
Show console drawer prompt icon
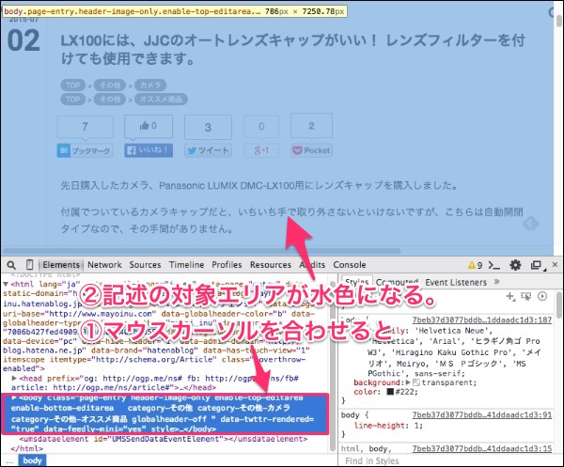tap(494, 265)
